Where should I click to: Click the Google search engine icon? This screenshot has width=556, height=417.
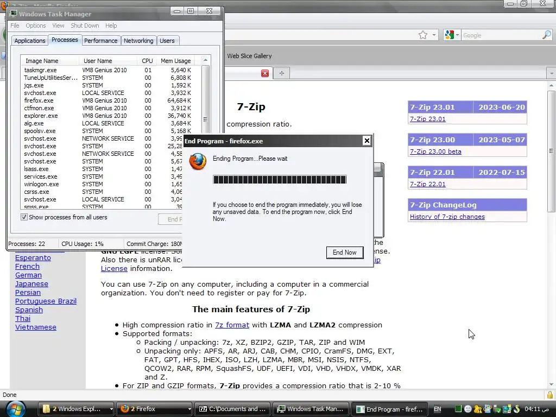click(449, 35)
